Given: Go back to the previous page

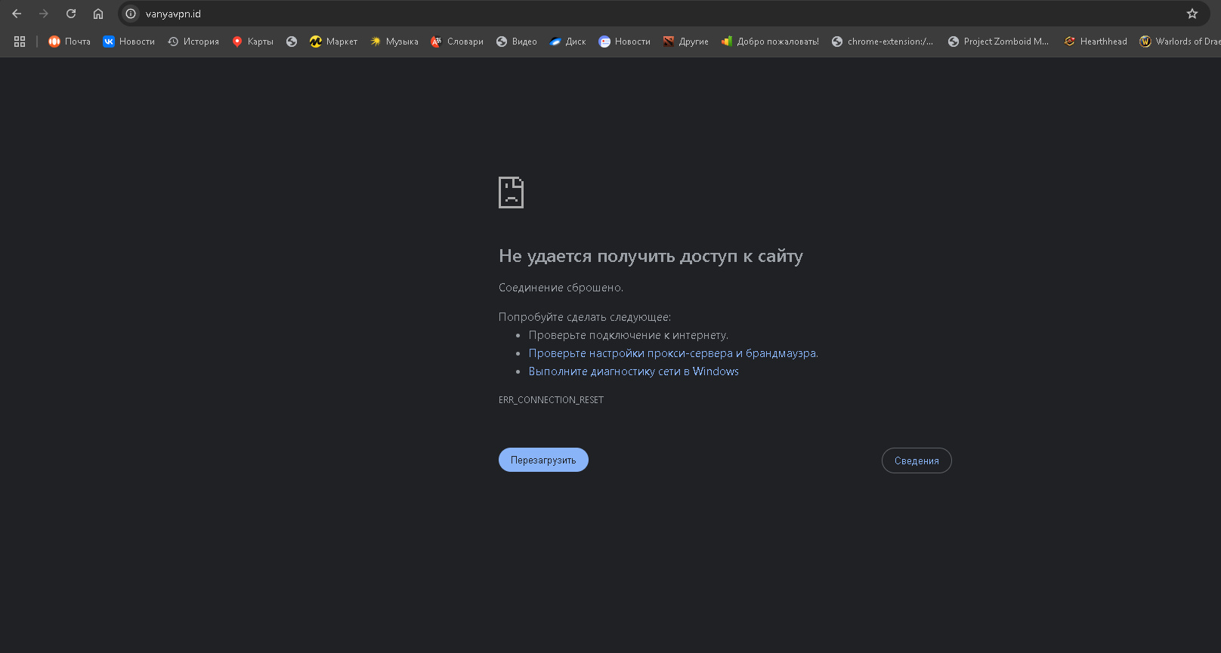Looking at the screenshot, I should tap(17, 14).
